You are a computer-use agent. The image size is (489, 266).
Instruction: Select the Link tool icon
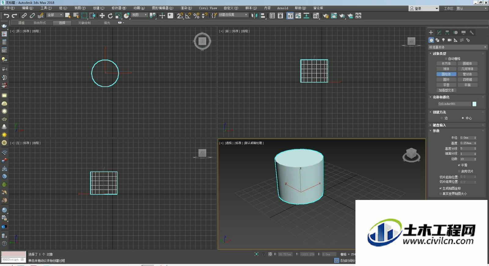[x=24, y=16]
